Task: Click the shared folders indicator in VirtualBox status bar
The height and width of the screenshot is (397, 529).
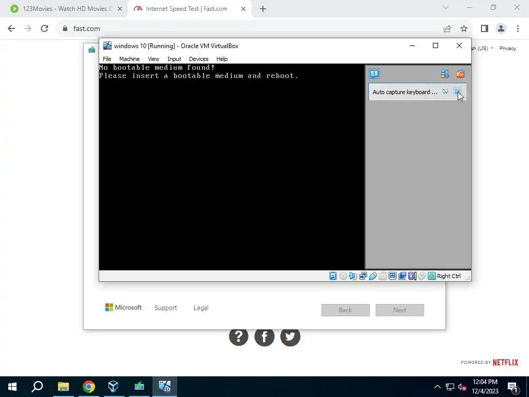Action: click(x=383, y=276)
